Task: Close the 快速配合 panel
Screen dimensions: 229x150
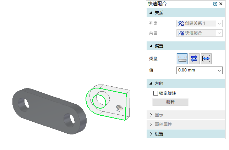Action: tap(221, 4)
